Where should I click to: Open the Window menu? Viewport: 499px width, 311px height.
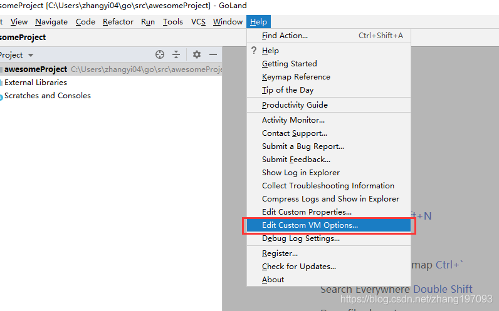click(x=228, y=22)
